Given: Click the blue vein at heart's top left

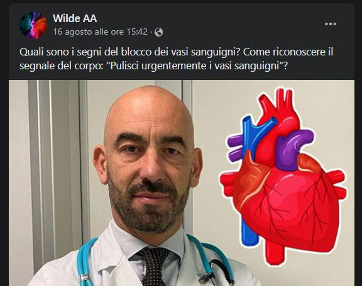Looking at the screenshot, I should 256,134.
